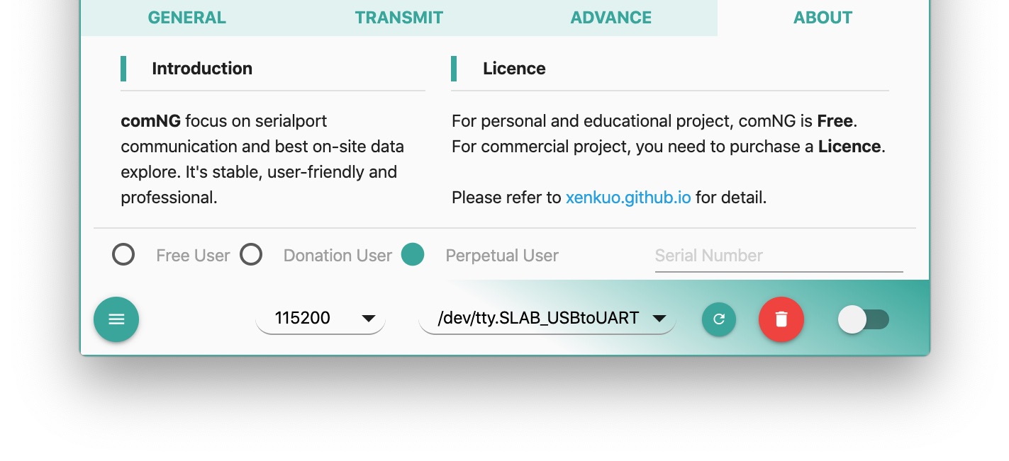
Task: Open the hamburger menu button
Action: click(x=116, y=319)
